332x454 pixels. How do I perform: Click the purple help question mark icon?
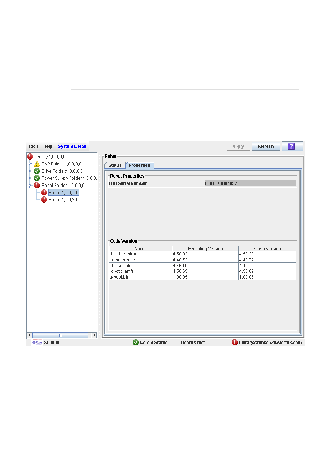pyautogui.click(x=291, y=146)
